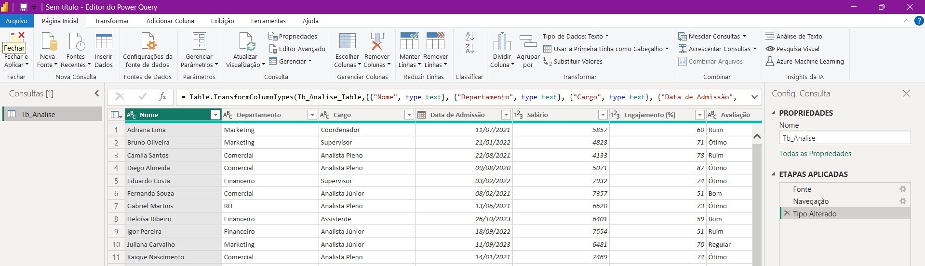Click Manter Linhas icon

[x=409, y=42]
